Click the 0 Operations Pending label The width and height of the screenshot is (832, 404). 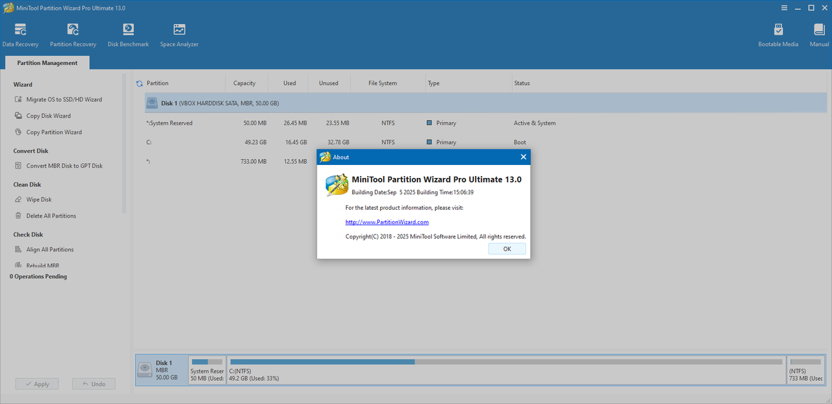pyautogui.click(x=38, y=276)
